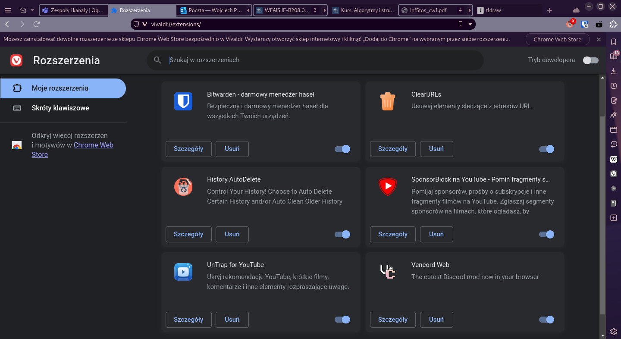Open the shield tracker blocker icon
The width and height of the screenshot is (621, 339).
136,24
